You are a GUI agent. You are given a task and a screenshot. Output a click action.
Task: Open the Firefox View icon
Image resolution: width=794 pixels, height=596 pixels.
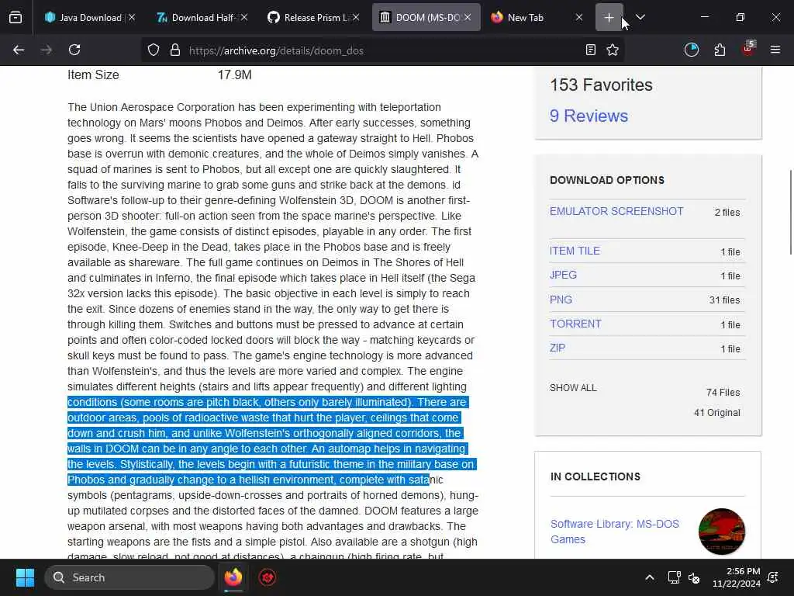[16, 18]
